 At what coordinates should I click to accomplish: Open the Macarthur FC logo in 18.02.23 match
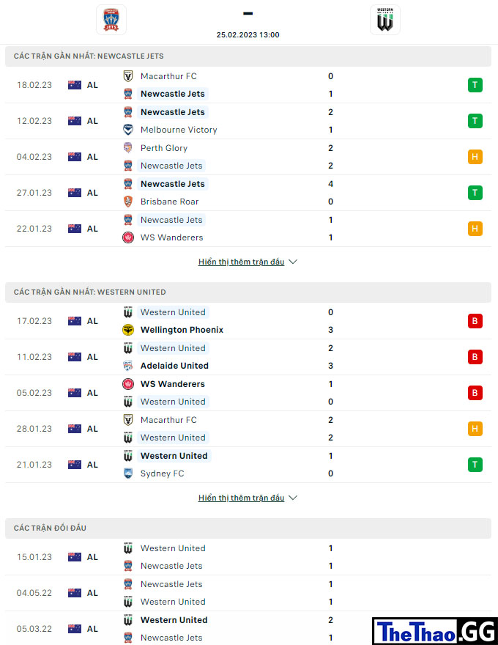click(128, 76)
